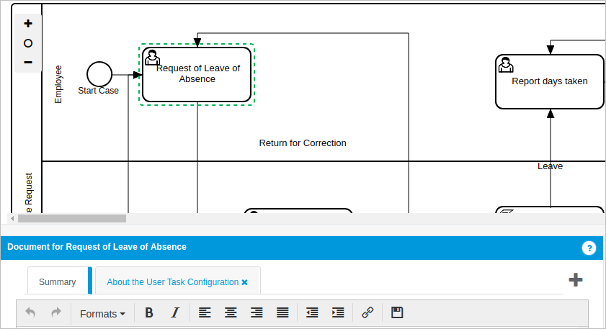
Task: Align text to the left
Action: 205,312
